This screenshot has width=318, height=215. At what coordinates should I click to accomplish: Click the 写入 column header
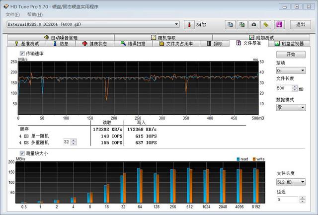click(x=141, y=123)
